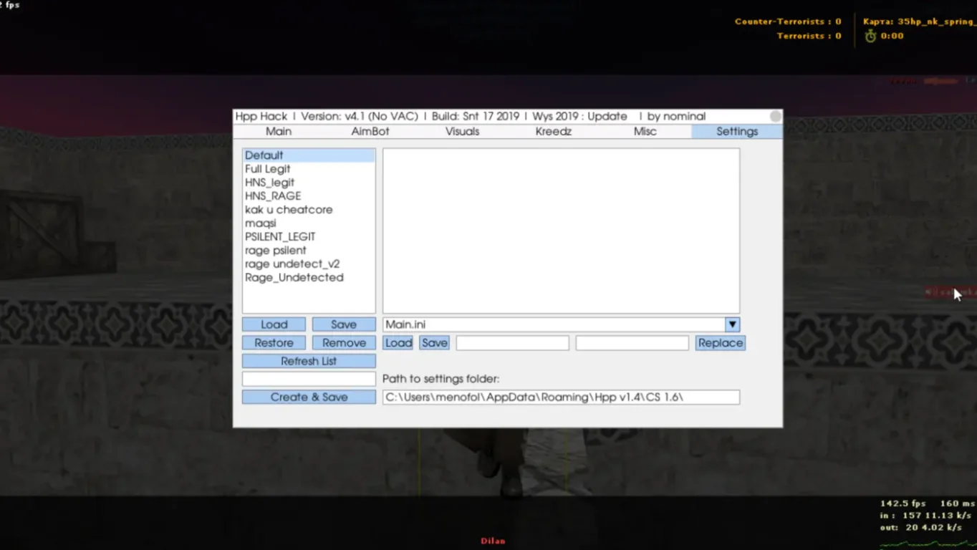Close the Hpp Hack window using round button
The height and width of the screenshot is (550, 977).
point(775,116)
